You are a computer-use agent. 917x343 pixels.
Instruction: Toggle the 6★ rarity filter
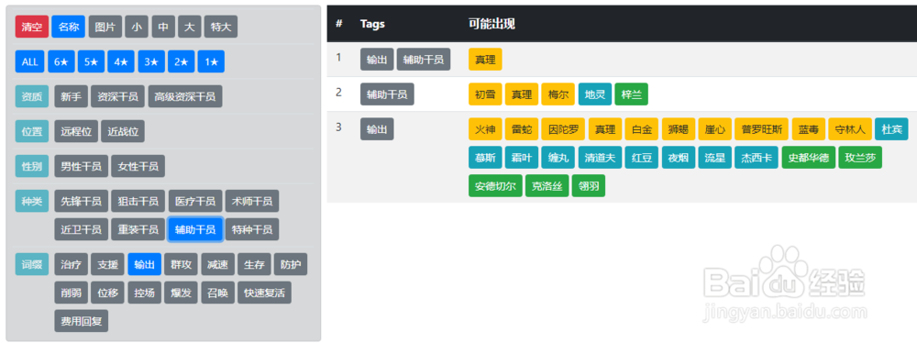pyautogui.click(x=61, y=61)
